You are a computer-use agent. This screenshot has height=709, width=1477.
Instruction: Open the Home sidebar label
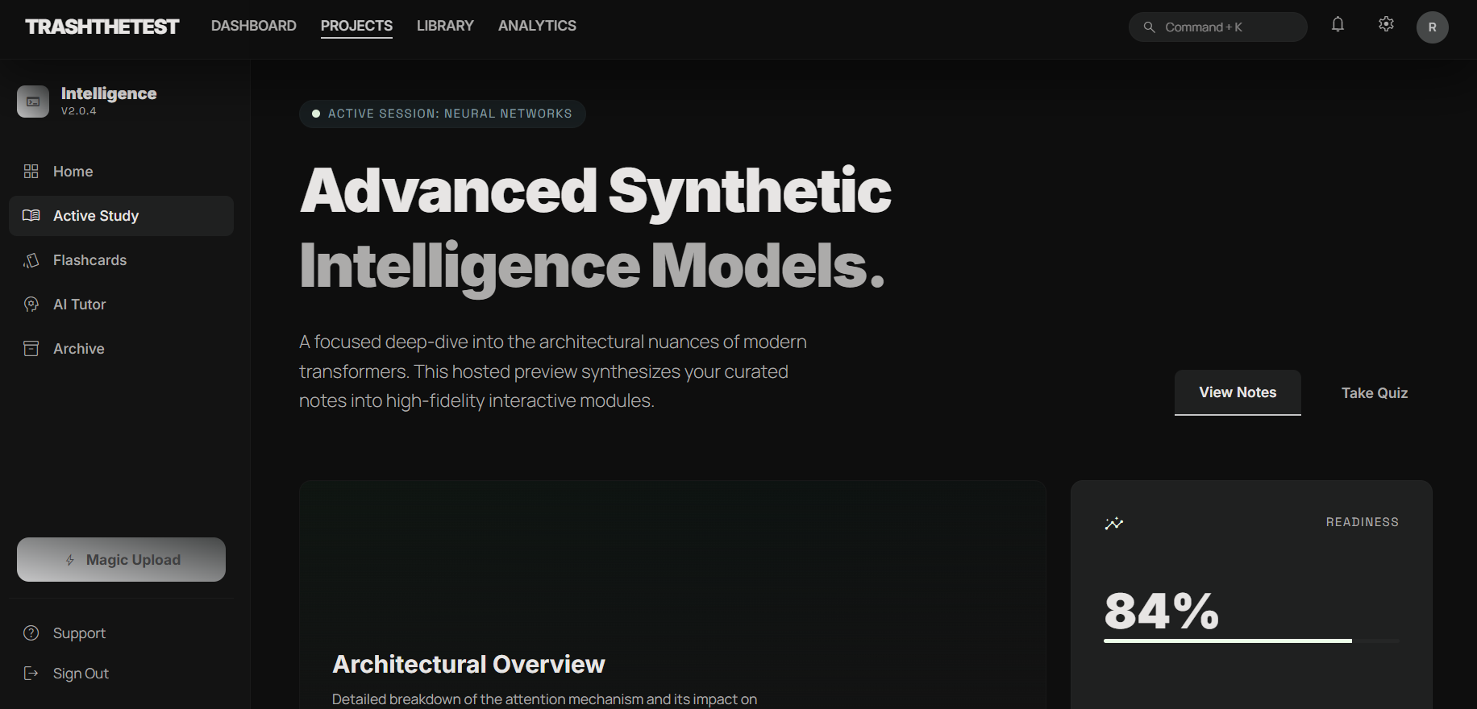73,172
